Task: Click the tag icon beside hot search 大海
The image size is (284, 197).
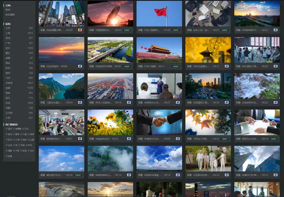Action: click(x=14, y=139)
